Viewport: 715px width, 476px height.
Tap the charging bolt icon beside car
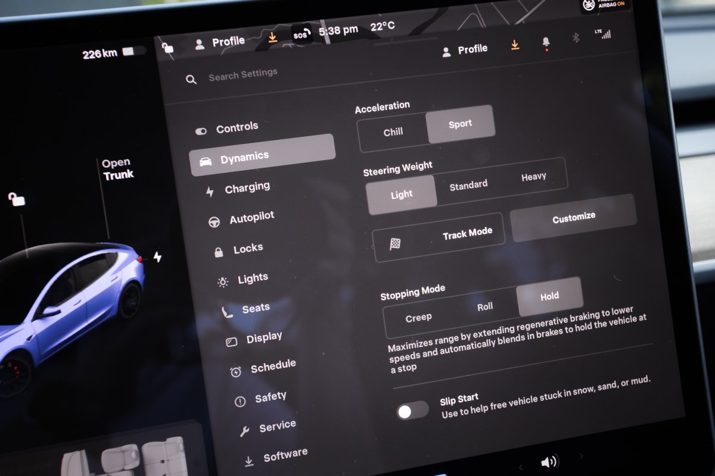coord(157,257)
